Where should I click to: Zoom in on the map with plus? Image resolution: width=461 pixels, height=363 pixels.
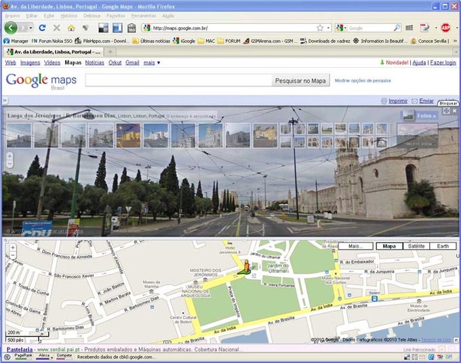click(13, 248)
